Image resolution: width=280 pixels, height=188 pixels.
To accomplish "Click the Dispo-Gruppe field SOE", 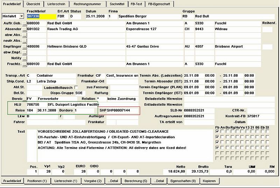I will coord(80,93).
